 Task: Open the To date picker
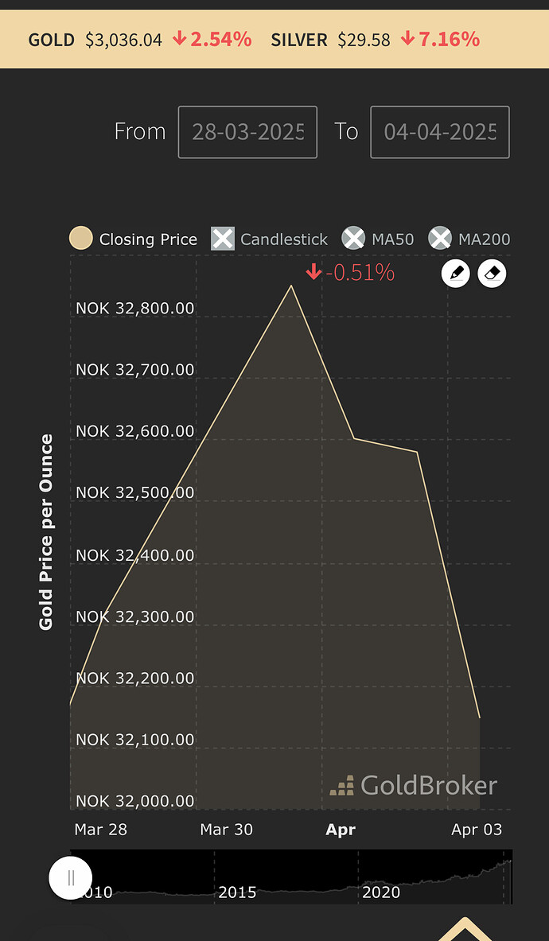point(439,132)
